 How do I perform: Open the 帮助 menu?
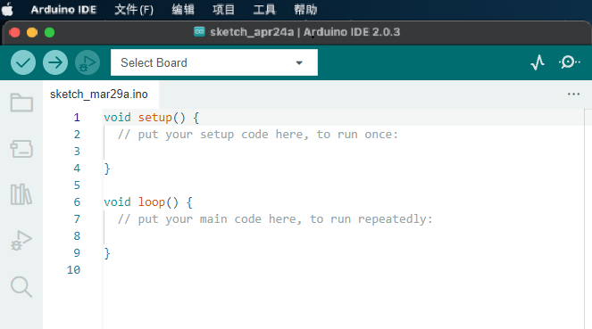pyautogui.click(x=305, y=10)
